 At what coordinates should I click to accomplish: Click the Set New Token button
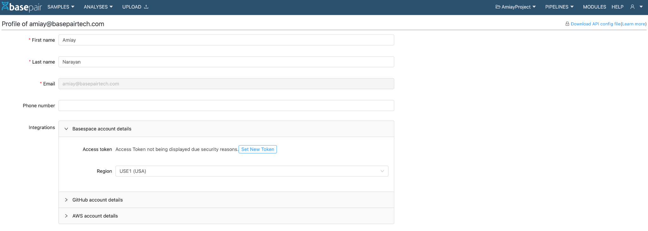coord(258,149)
